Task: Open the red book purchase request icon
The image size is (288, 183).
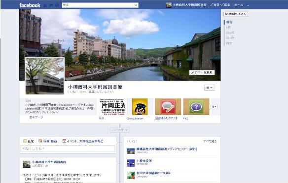Action: 168,107
